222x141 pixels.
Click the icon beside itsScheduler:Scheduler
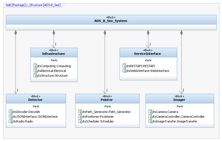click(x=80, y=121)
